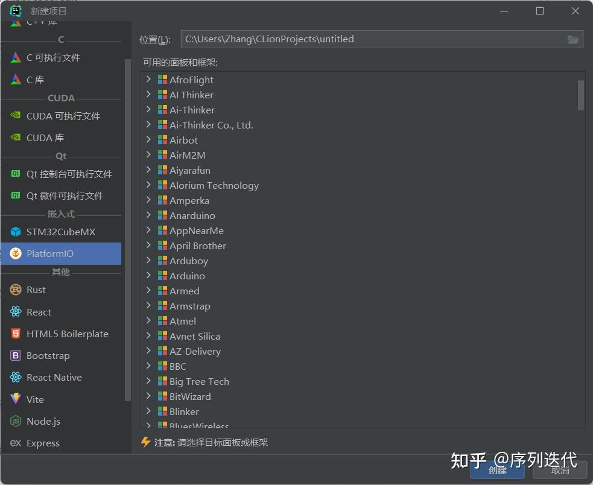Select the AppNearMe row
The image size is (593, 485).
(x=362, y=230)
